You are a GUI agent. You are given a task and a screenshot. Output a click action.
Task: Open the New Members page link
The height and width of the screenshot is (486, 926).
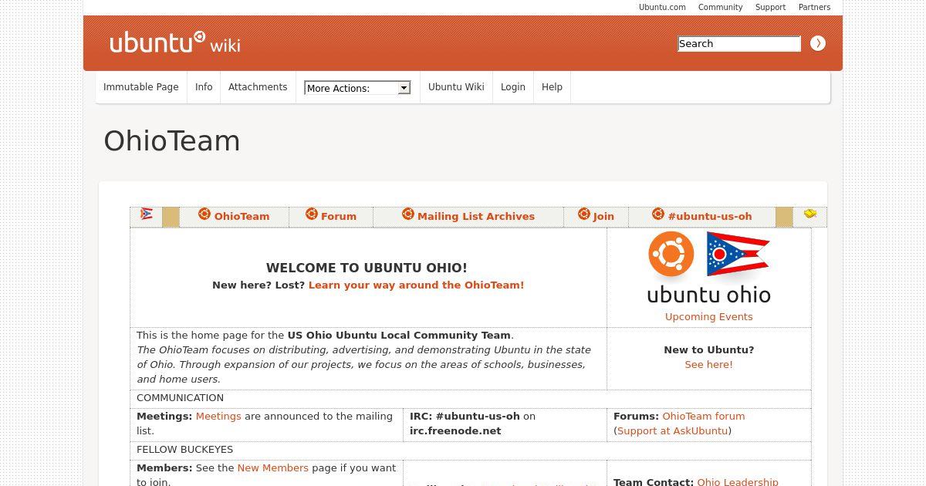pyautogui.click(x=273, y=468)
